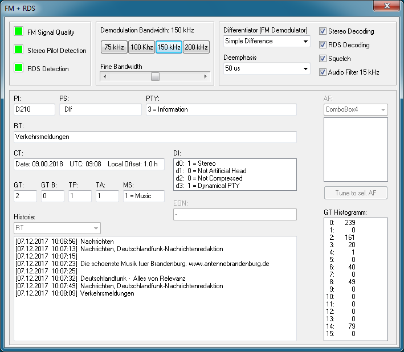404x352 pixels.
Task: Select DI line d2: Not Compressed
Action: point(235,178)
